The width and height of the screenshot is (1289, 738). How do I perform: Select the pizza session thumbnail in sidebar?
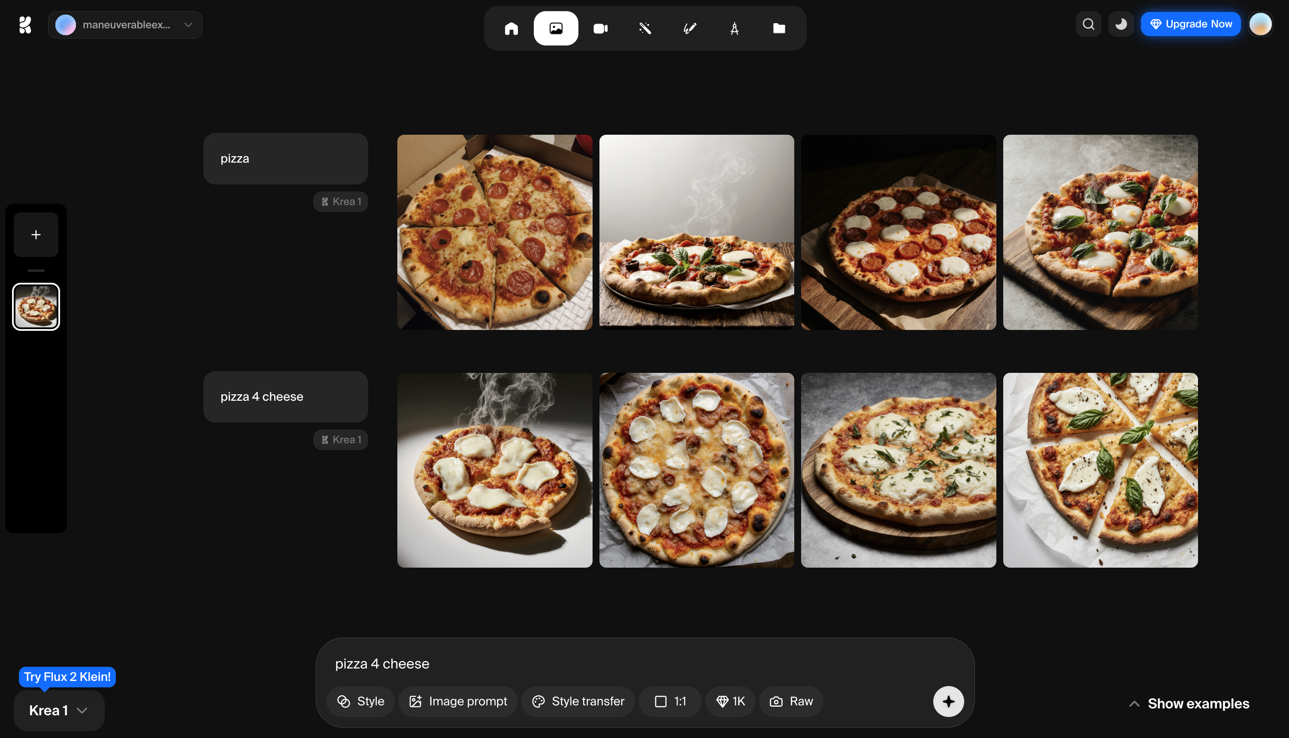[x=36, y=307]
